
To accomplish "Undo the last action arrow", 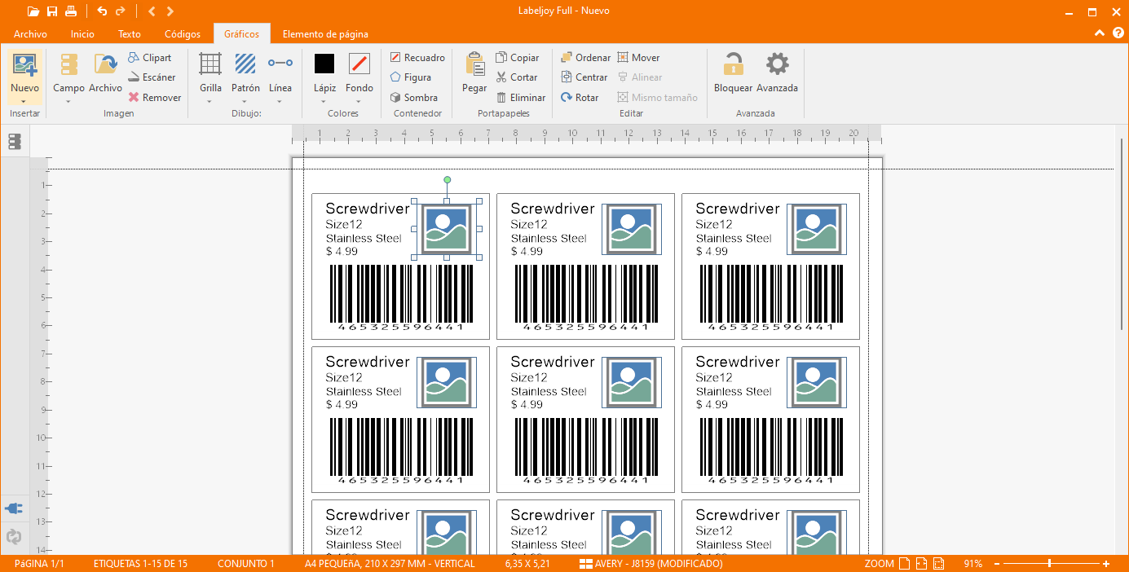I will coord(102,11).
